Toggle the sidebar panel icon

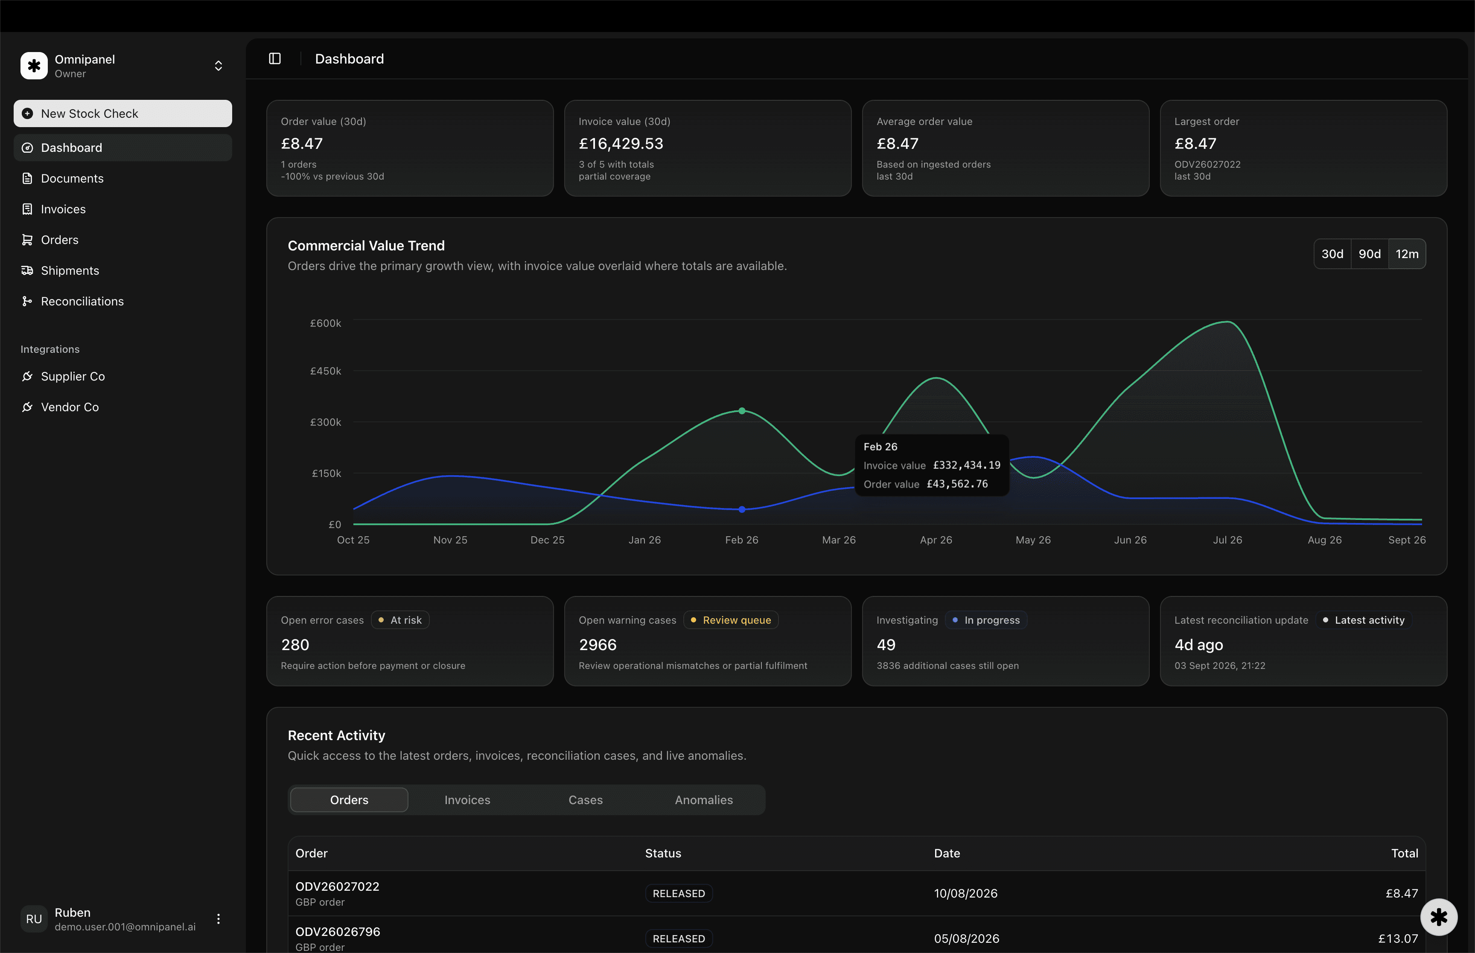[x=275, y=59]
